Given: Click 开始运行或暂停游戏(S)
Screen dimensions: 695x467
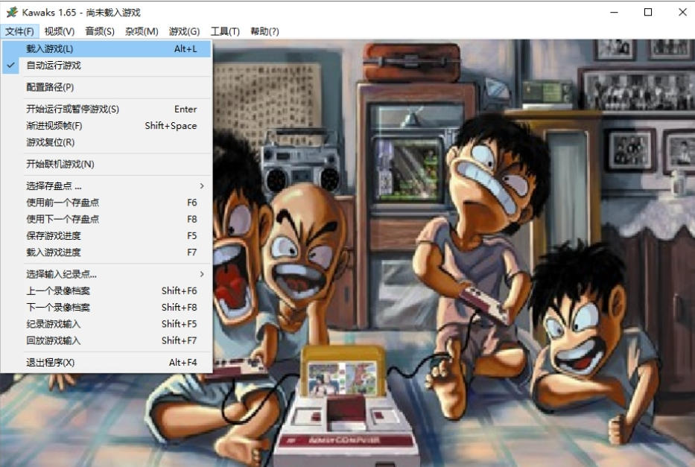Looking at the screenshot, I should point(107,109).
